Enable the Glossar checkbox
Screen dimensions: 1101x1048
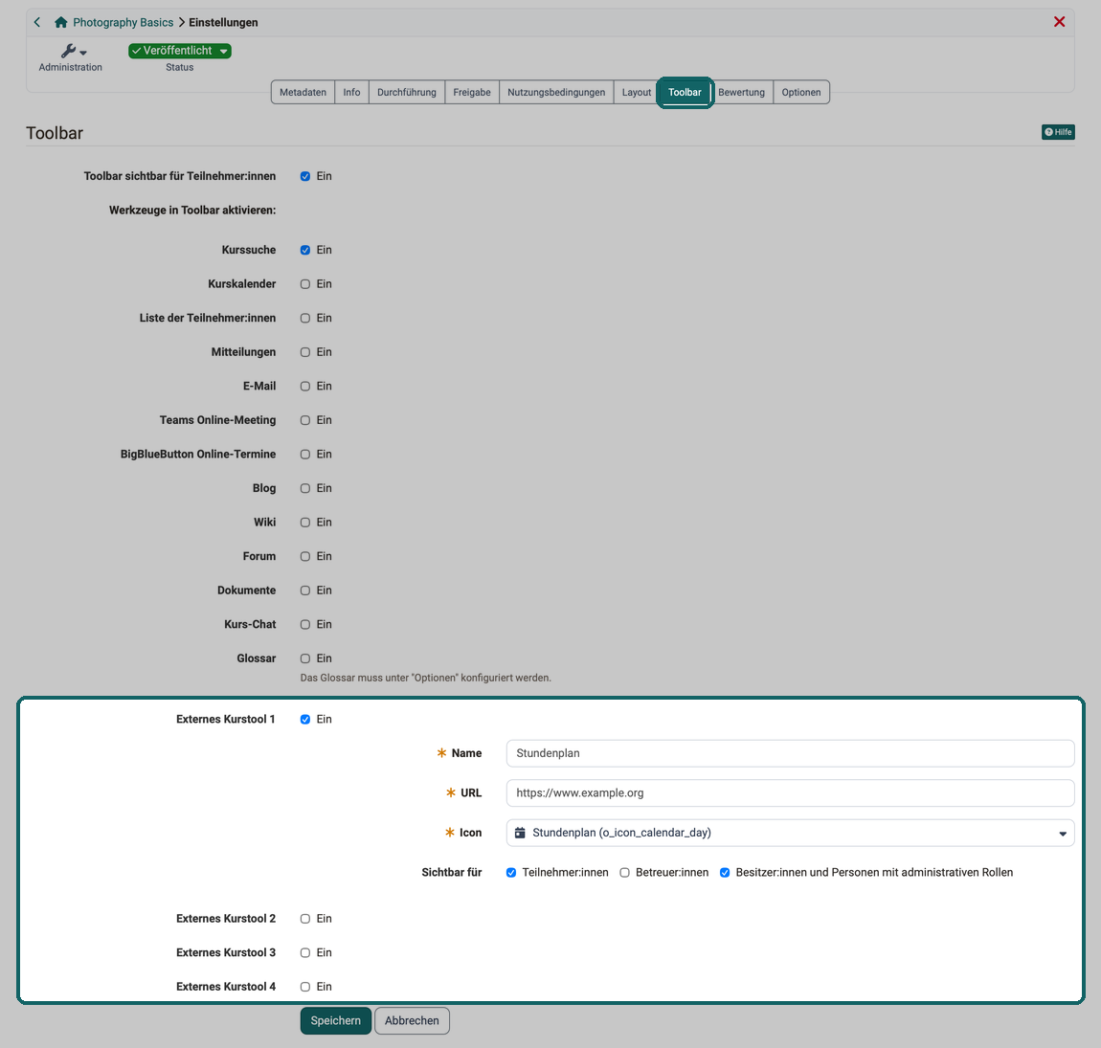(304, 658)
